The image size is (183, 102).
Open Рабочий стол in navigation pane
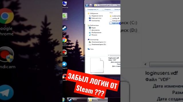95,18
